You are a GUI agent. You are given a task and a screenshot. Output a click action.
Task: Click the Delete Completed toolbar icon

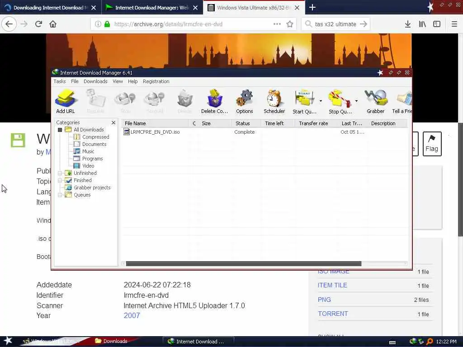[214, 101]
